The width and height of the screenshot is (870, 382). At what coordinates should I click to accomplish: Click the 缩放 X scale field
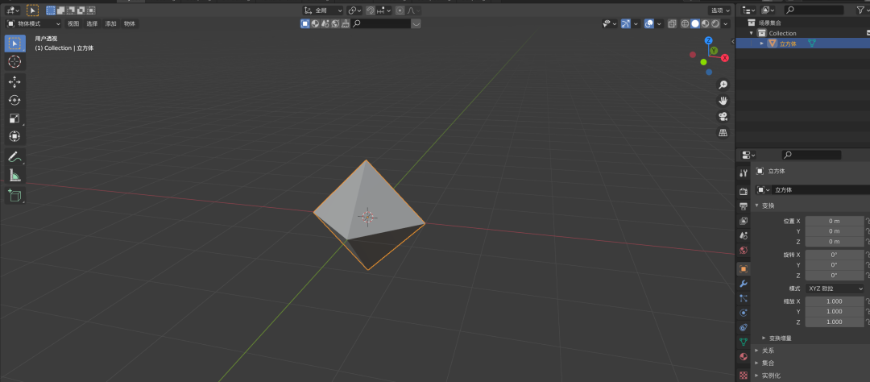point(835,301)
